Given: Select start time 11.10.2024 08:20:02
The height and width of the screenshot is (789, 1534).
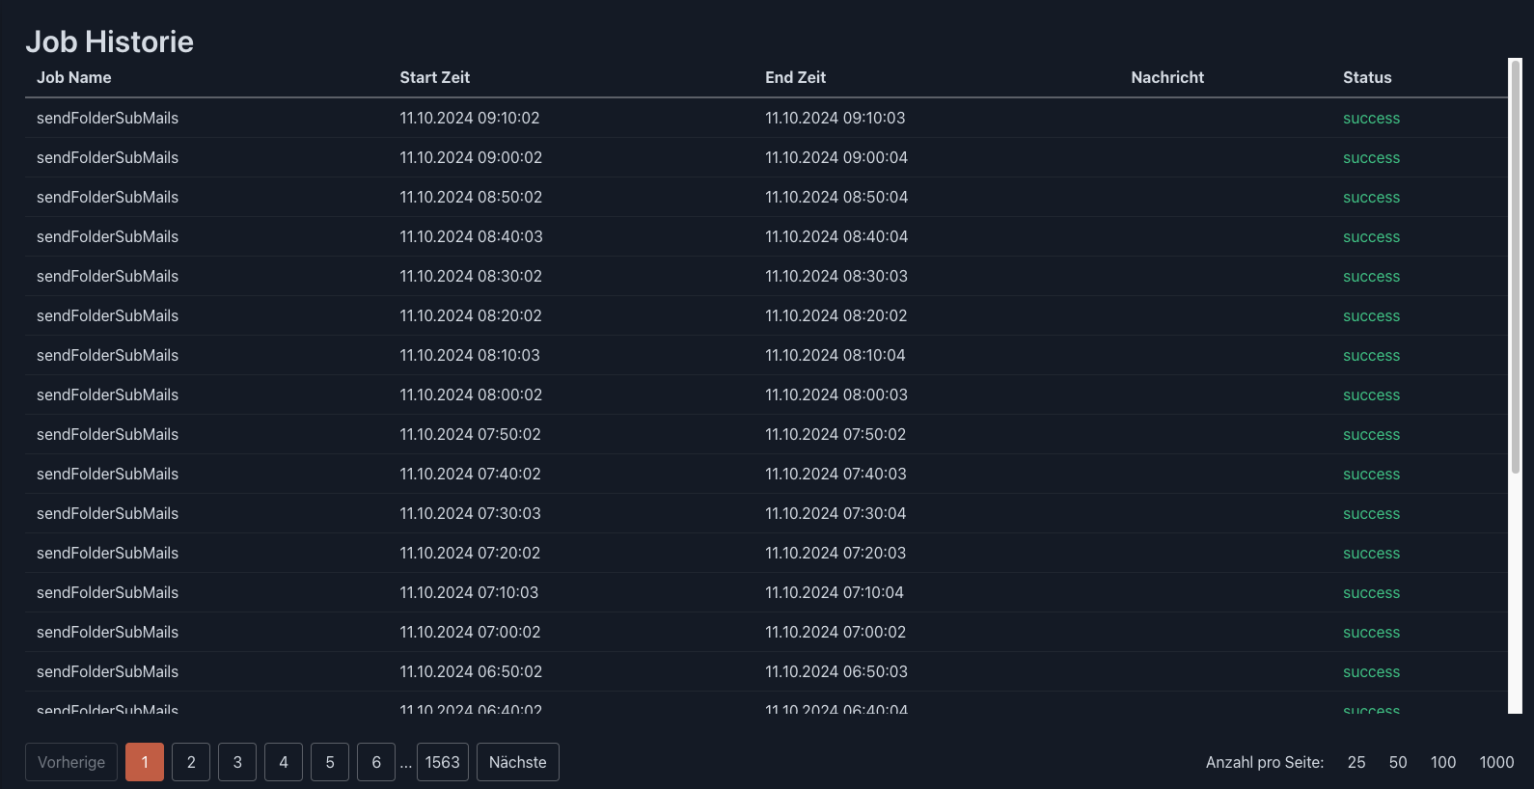Looking at the screenshot, I should 471,315.
